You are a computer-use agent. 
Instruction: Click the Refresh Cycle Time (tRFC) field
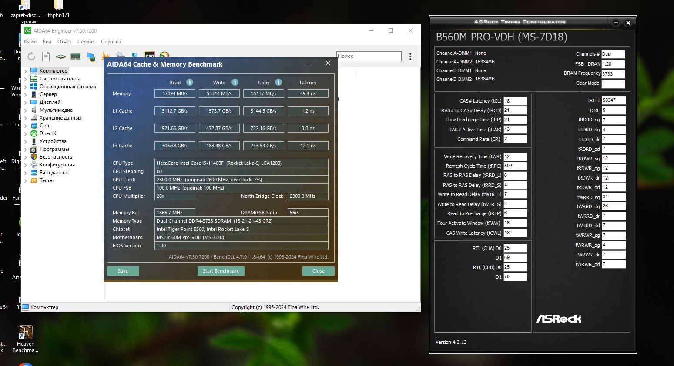click(515, 166)
